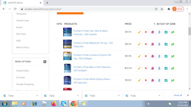Delete the White Kidney Bean product
Image resolution: width=191 pixels, height=107 pixels.
(x=146, y=80)
